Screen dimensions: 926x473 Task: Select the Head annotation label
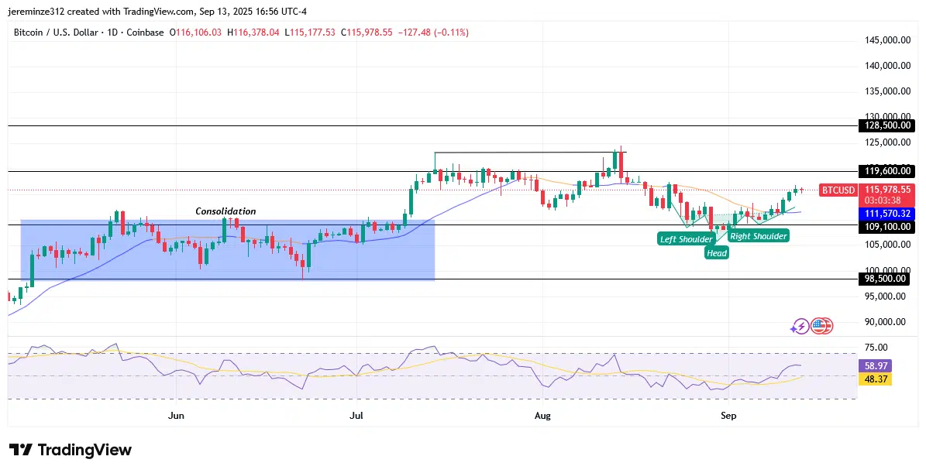(x=717, y=253)
